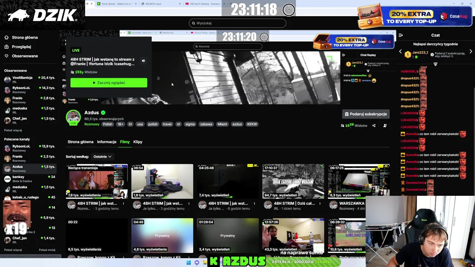Click the Strona główna home icon
Viewport: 475px width, 267px height.
coord(6,37)
